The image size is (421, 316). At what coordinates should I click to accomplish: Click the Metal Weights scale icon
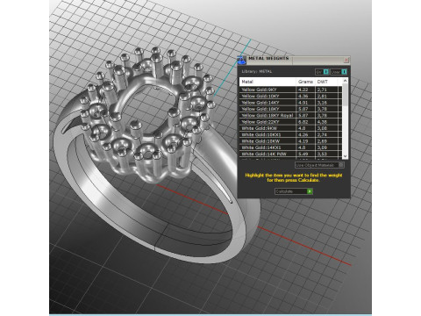(241, 60)
